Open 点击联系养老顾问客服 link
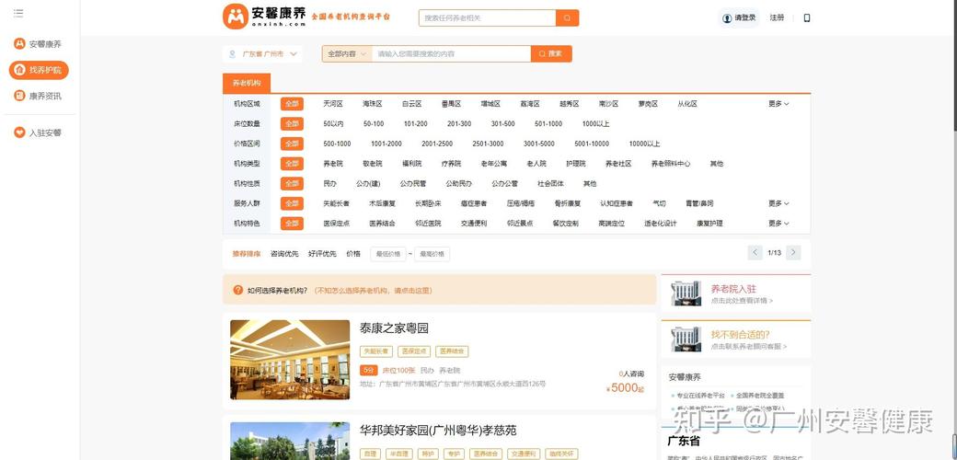 pyautogui.click(x=749, y=347)
